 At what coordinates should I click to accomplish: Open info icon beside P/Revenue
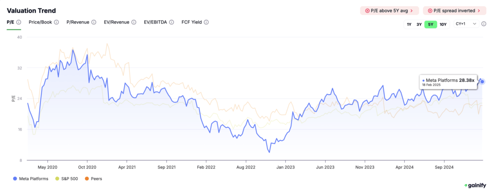click(94, 22)
